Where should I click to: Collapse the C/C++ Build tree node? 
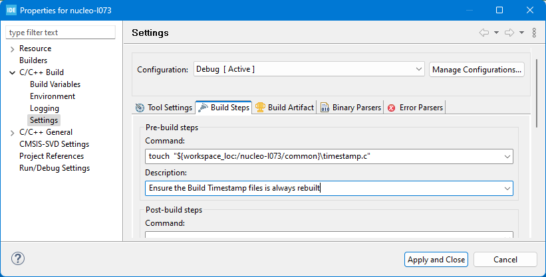(x=12, y=72)
